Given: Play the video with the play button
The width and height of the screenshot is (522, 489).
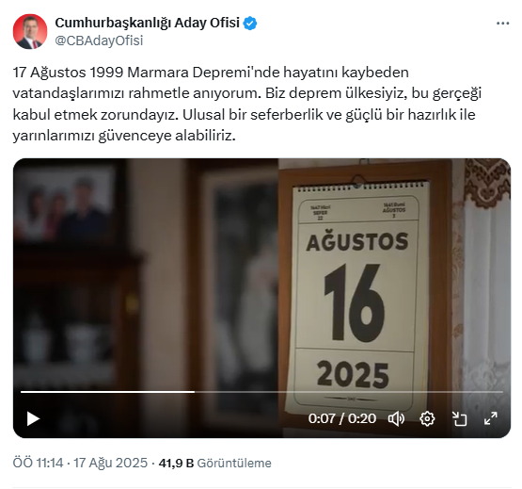Looking at the screenshot, I should [x=33, y=418].
